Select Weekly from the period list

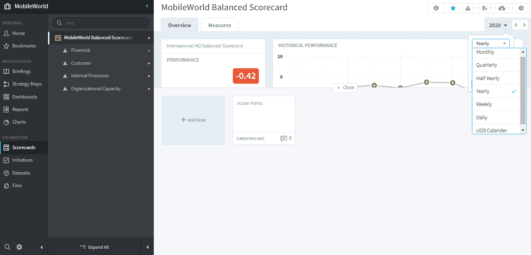tap(496, 104)
